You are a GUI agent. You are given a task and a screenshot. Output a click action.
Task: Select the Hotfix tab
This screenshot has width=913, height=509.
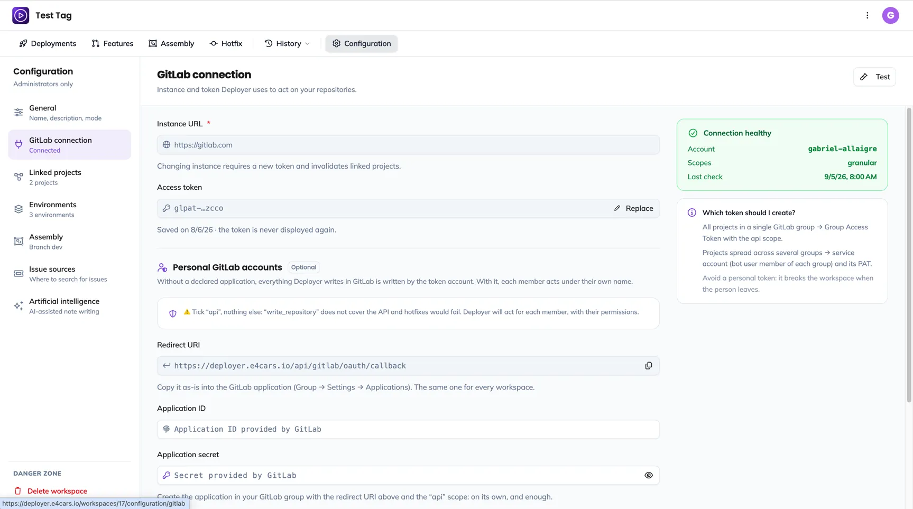pos(226,43)
